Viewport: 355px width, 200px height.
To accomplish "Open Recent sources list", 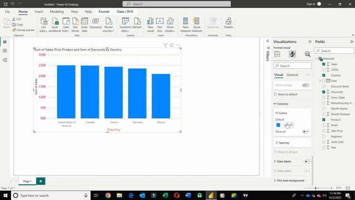I will point(108,24).
